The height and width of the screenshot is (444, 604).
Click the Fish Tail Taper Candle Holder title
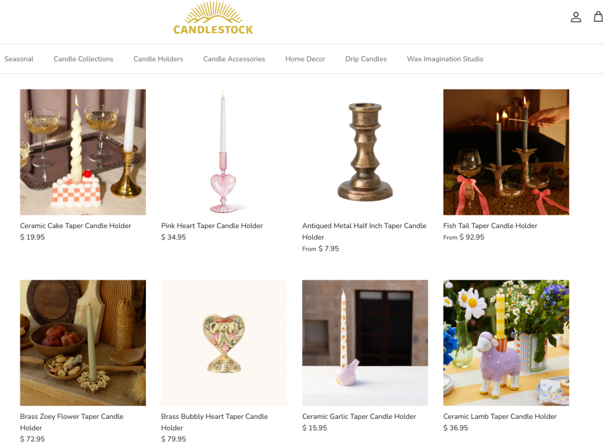pyautogui.click(x=490, y=226)
